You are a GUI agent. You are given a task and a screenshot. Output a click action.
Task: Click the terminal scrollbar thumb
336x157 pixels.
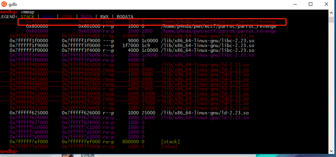[331, 20]
